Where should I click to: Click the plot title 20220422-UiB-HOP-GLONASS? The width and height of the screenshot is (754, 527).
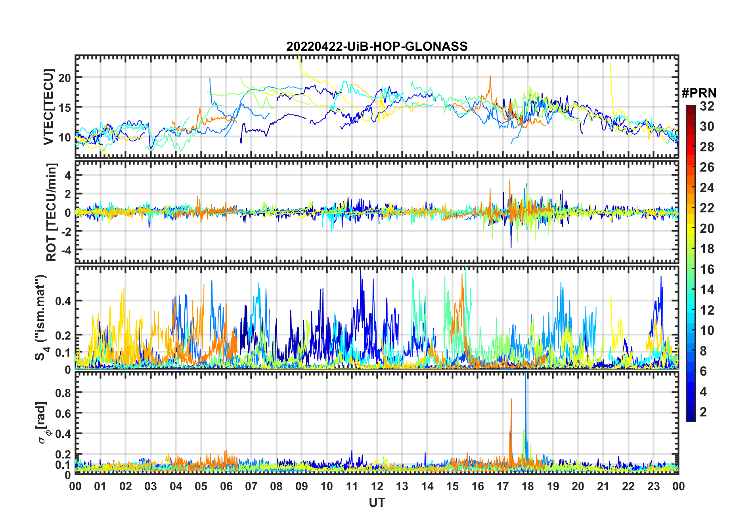point(377,46)
